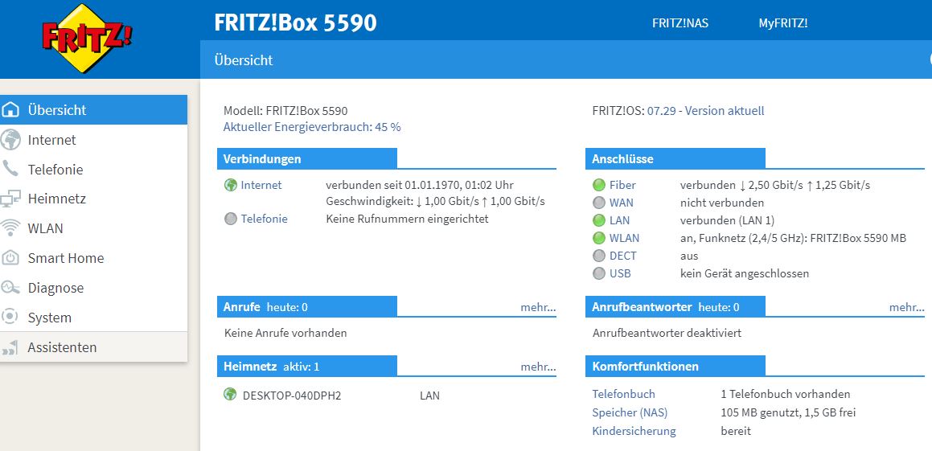Click the green status LED for Fiber

coord(599,186)
